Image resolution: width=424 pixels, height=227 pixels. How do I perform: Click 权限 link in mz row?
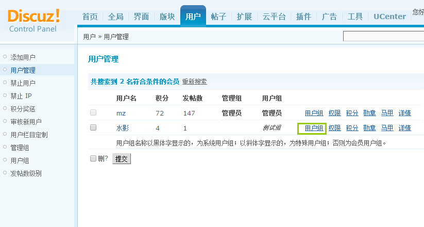click(335, 113)
